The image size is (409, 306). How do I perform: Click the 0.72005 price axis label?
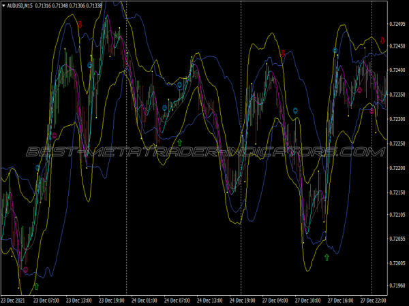pyautogui.click(x=398, y=263)
